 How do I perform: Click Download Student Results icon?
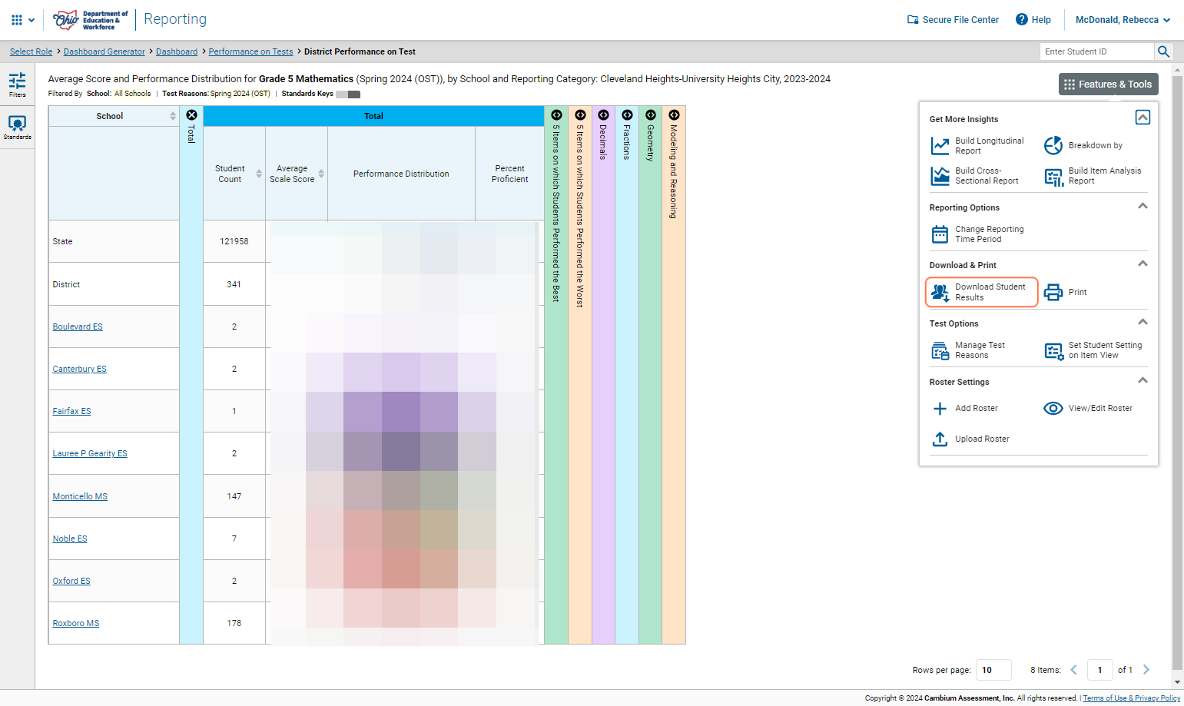coord(940,292)
